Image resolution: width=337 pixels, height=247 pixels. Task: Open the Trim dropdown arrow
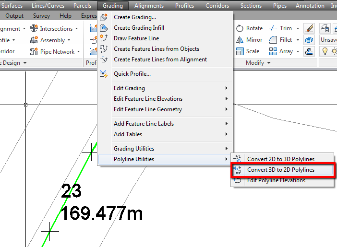(298, 28)
